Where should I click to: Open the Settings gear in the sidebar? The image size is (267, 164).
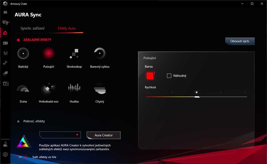pyautogui.click(x=5, y=154)
